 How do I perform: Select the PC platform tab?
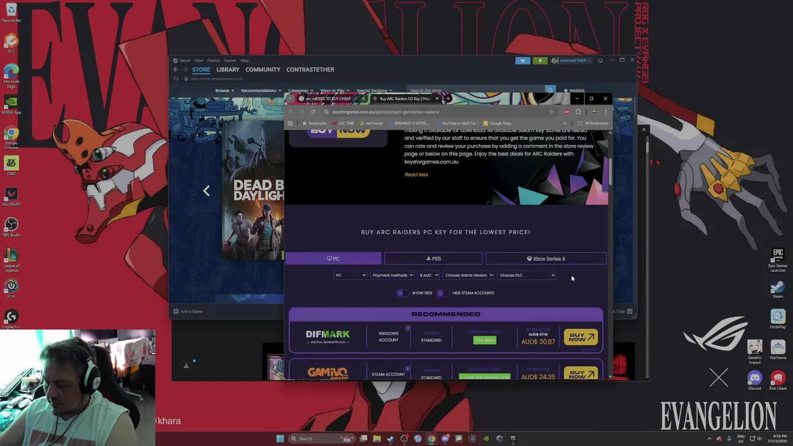pyautogui.click(x=333, y=258)
